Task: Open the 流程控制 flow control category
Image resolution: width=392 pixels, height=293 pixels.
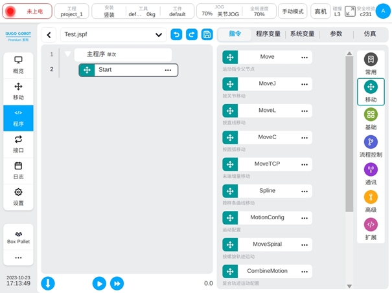Action: pyautogui.click(x=371, y=146)
